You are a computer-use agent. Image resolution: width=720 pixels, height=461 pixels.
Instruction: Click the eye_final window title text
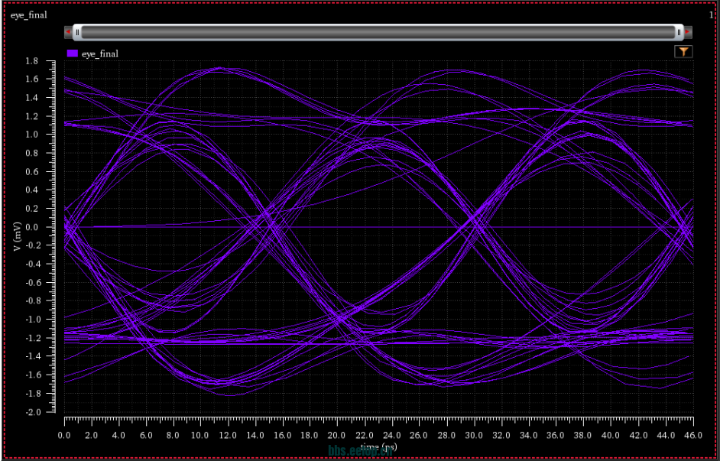coord(28,15)
